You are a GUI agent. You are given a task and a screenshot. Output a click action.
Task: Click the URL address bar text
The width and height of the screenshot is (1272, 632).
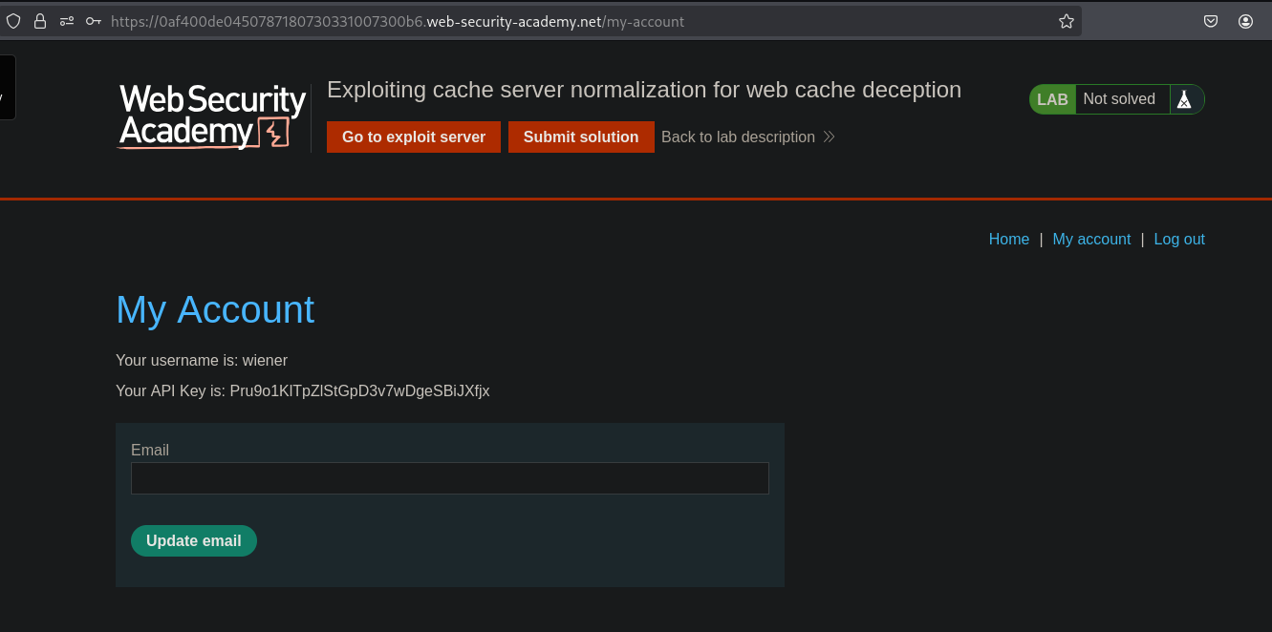[398, 21]
